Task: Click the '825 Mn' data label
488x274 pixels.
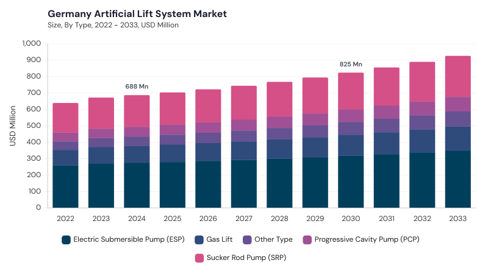Action: 351,65
